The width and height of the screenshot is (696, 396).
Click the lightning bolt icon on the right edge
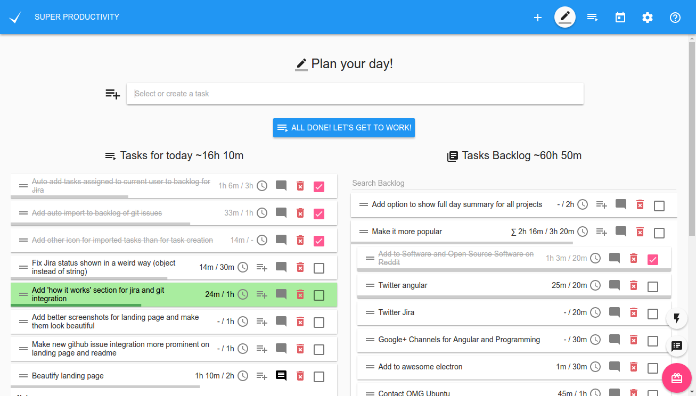(677, 318)
